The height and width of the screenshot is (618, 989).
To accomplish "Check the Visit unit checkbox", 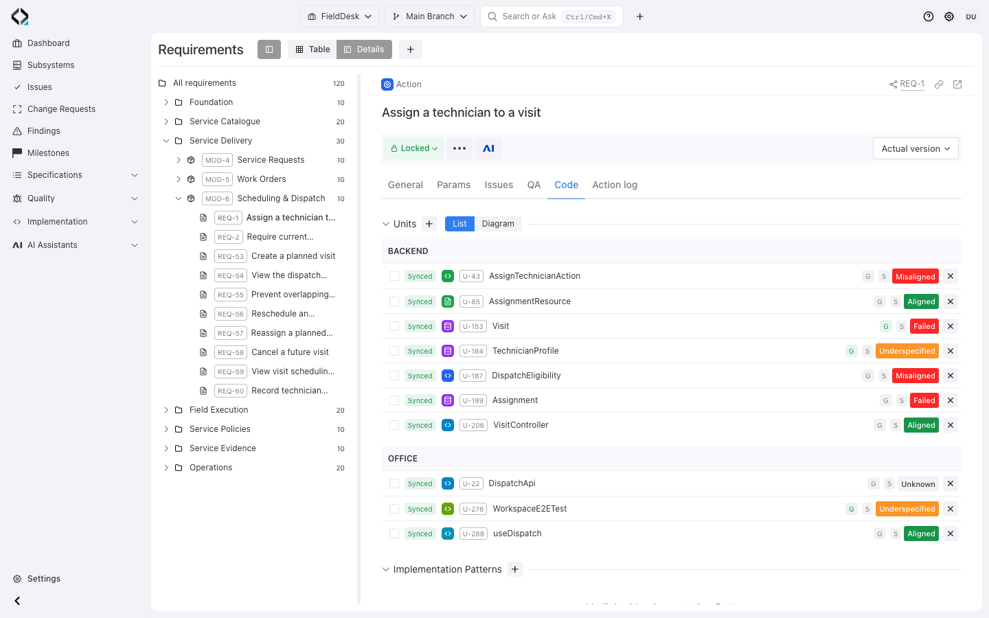I will [x=394, y=326].
